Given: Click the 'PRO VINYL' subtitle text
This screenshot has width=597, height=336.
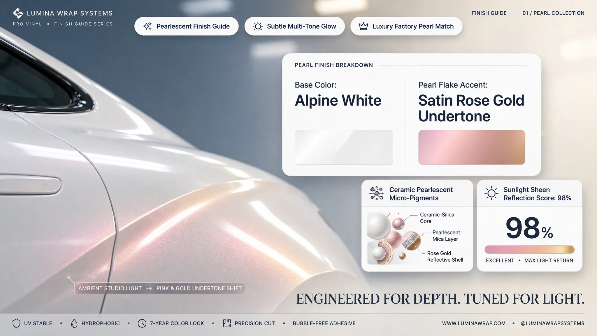Looking at the screenshot, I should pos(27,24).
